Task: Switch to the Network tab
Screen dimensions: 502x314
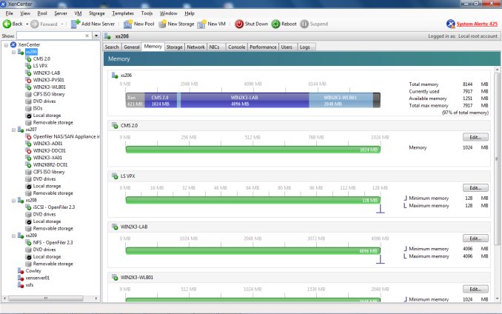Action: 195,47
